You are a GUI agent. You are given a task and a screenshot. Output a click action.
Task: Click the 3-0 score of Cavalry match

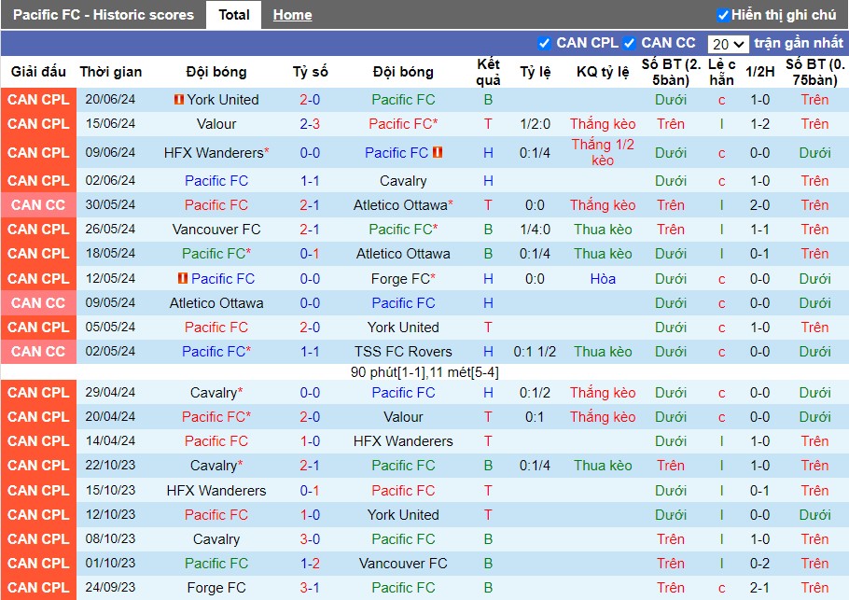coord(310,539)
